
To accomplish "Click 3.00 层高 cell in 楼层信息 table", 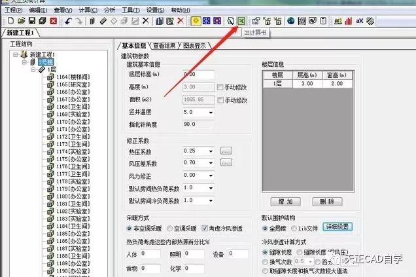I will (x=307, y=83).
